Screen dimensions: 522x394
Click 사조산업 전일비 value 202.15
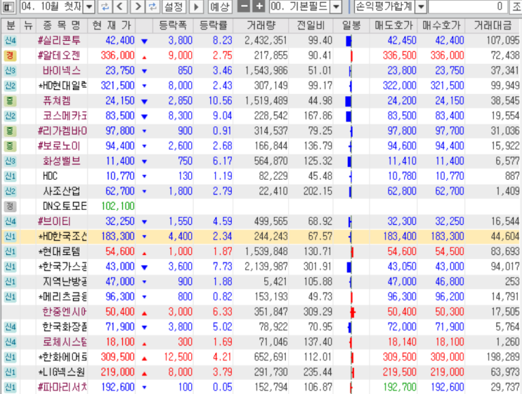click(318, 191)
